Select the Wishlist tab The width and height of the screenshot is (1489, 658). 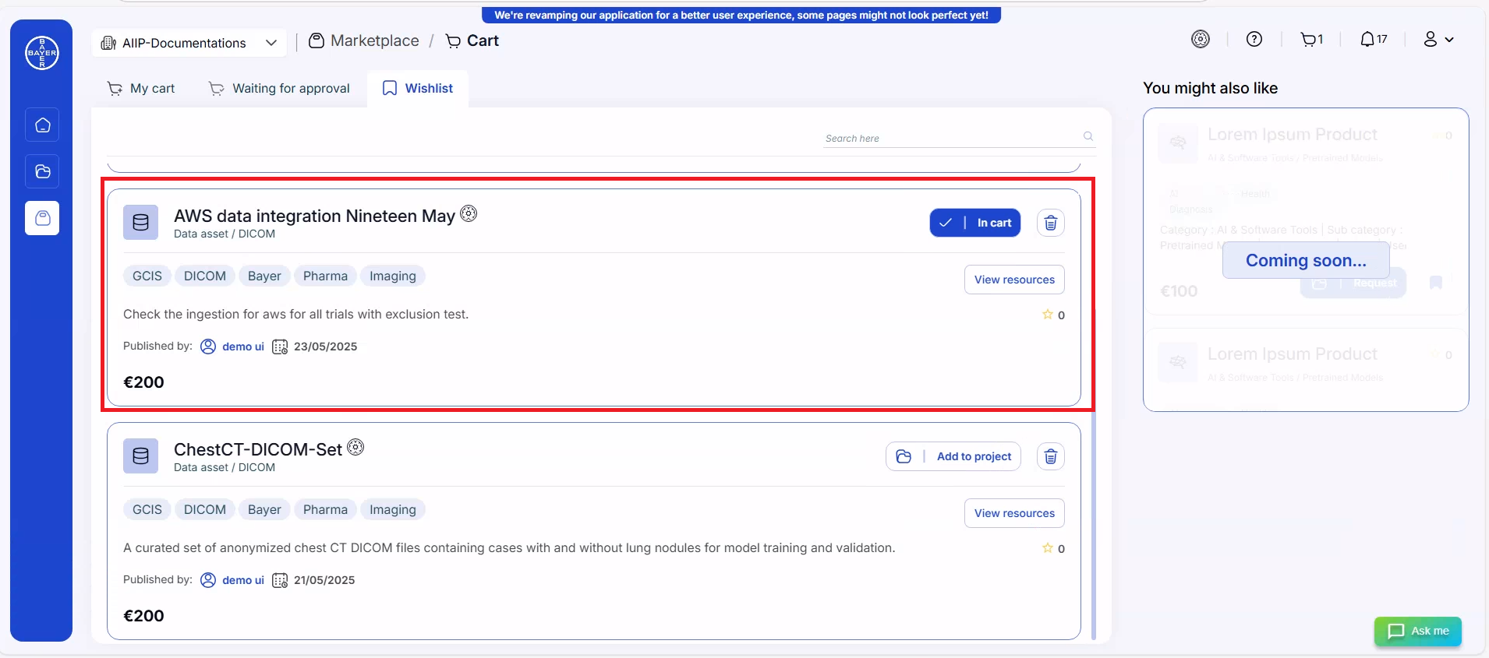[x=418, y=89]
